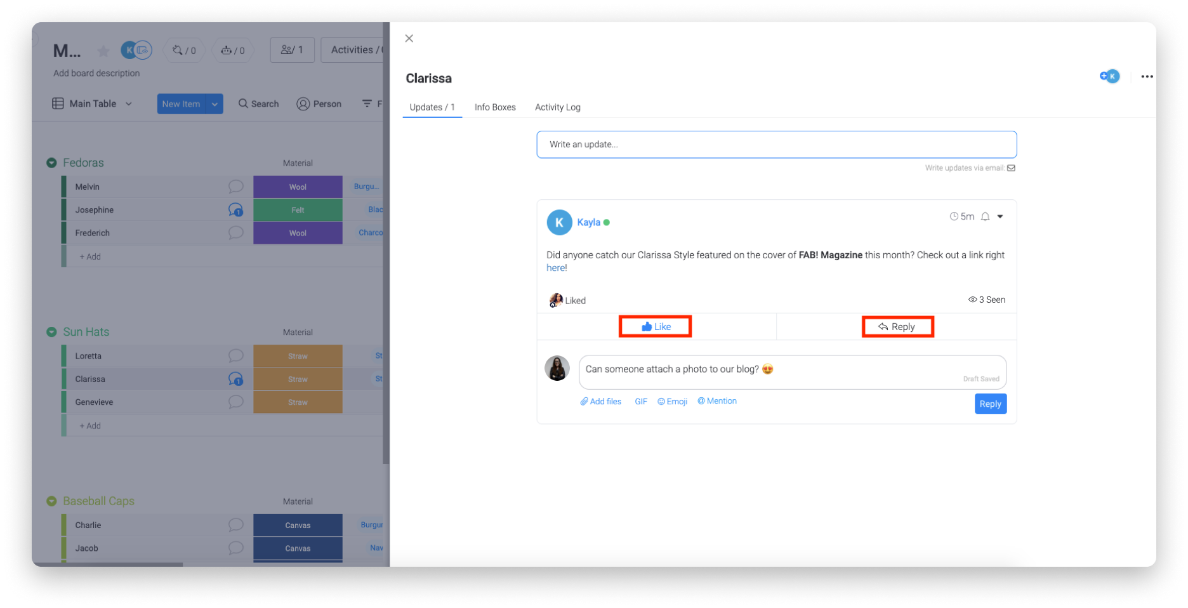Click Add board description

pos(96,74)
